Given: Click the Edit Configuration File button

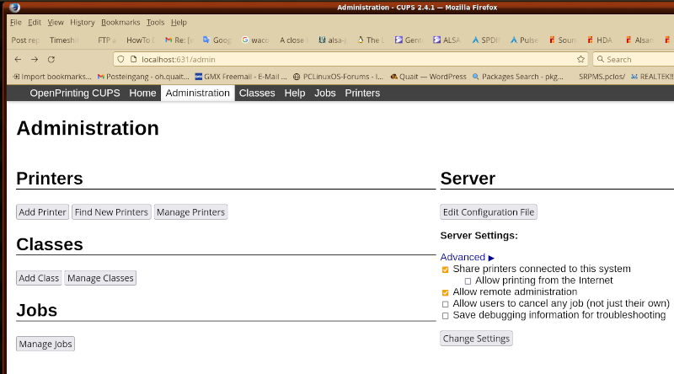Looking at the screenshot, I should coord(489,212).
